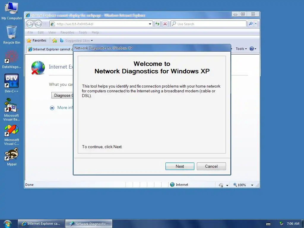
Task: Select Microsoft Visual Basic shortcut
Action: 12,110
